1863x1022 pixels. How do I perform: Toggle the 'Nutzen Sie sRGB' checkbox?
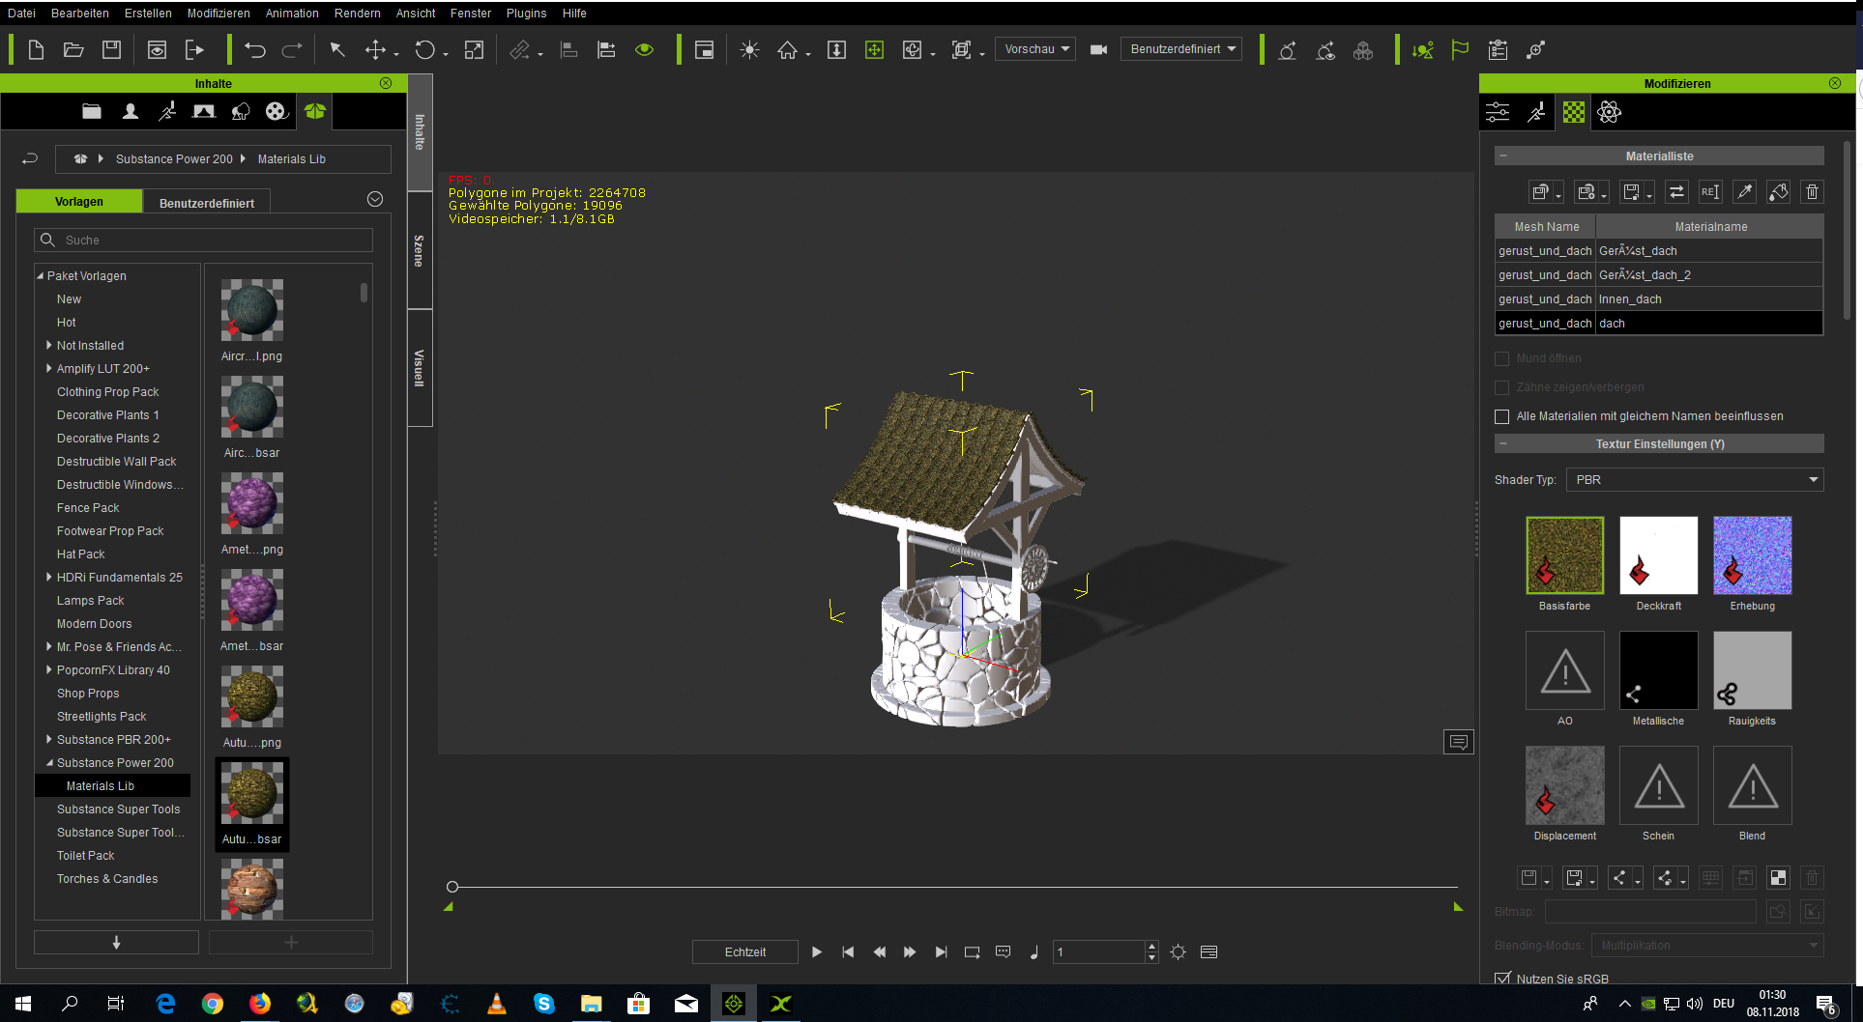point(1501,979)
